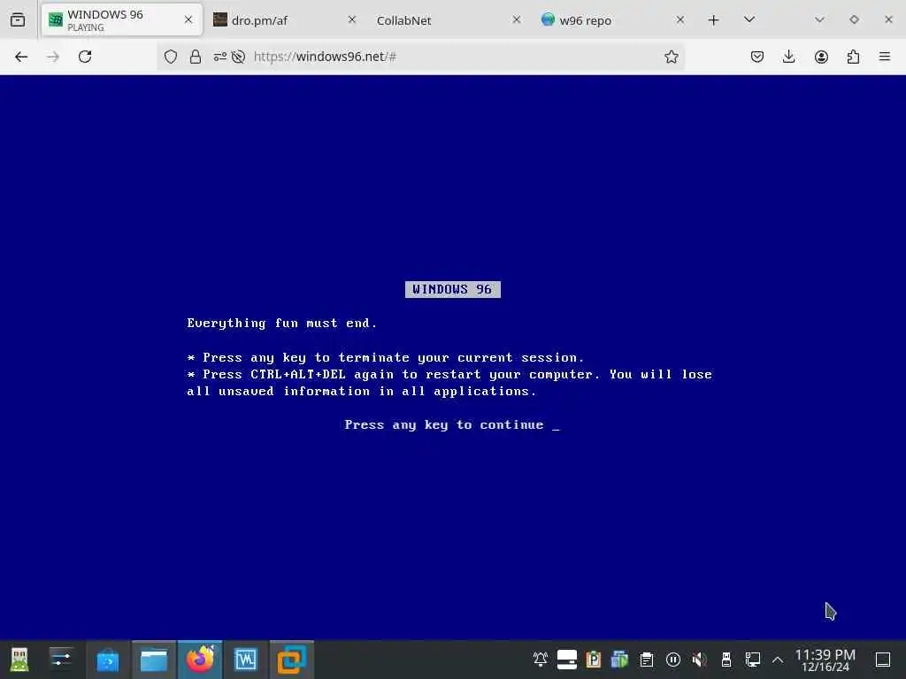Close the dro.pm/af tab
906x679 pixels.
[x=352, y=19]
